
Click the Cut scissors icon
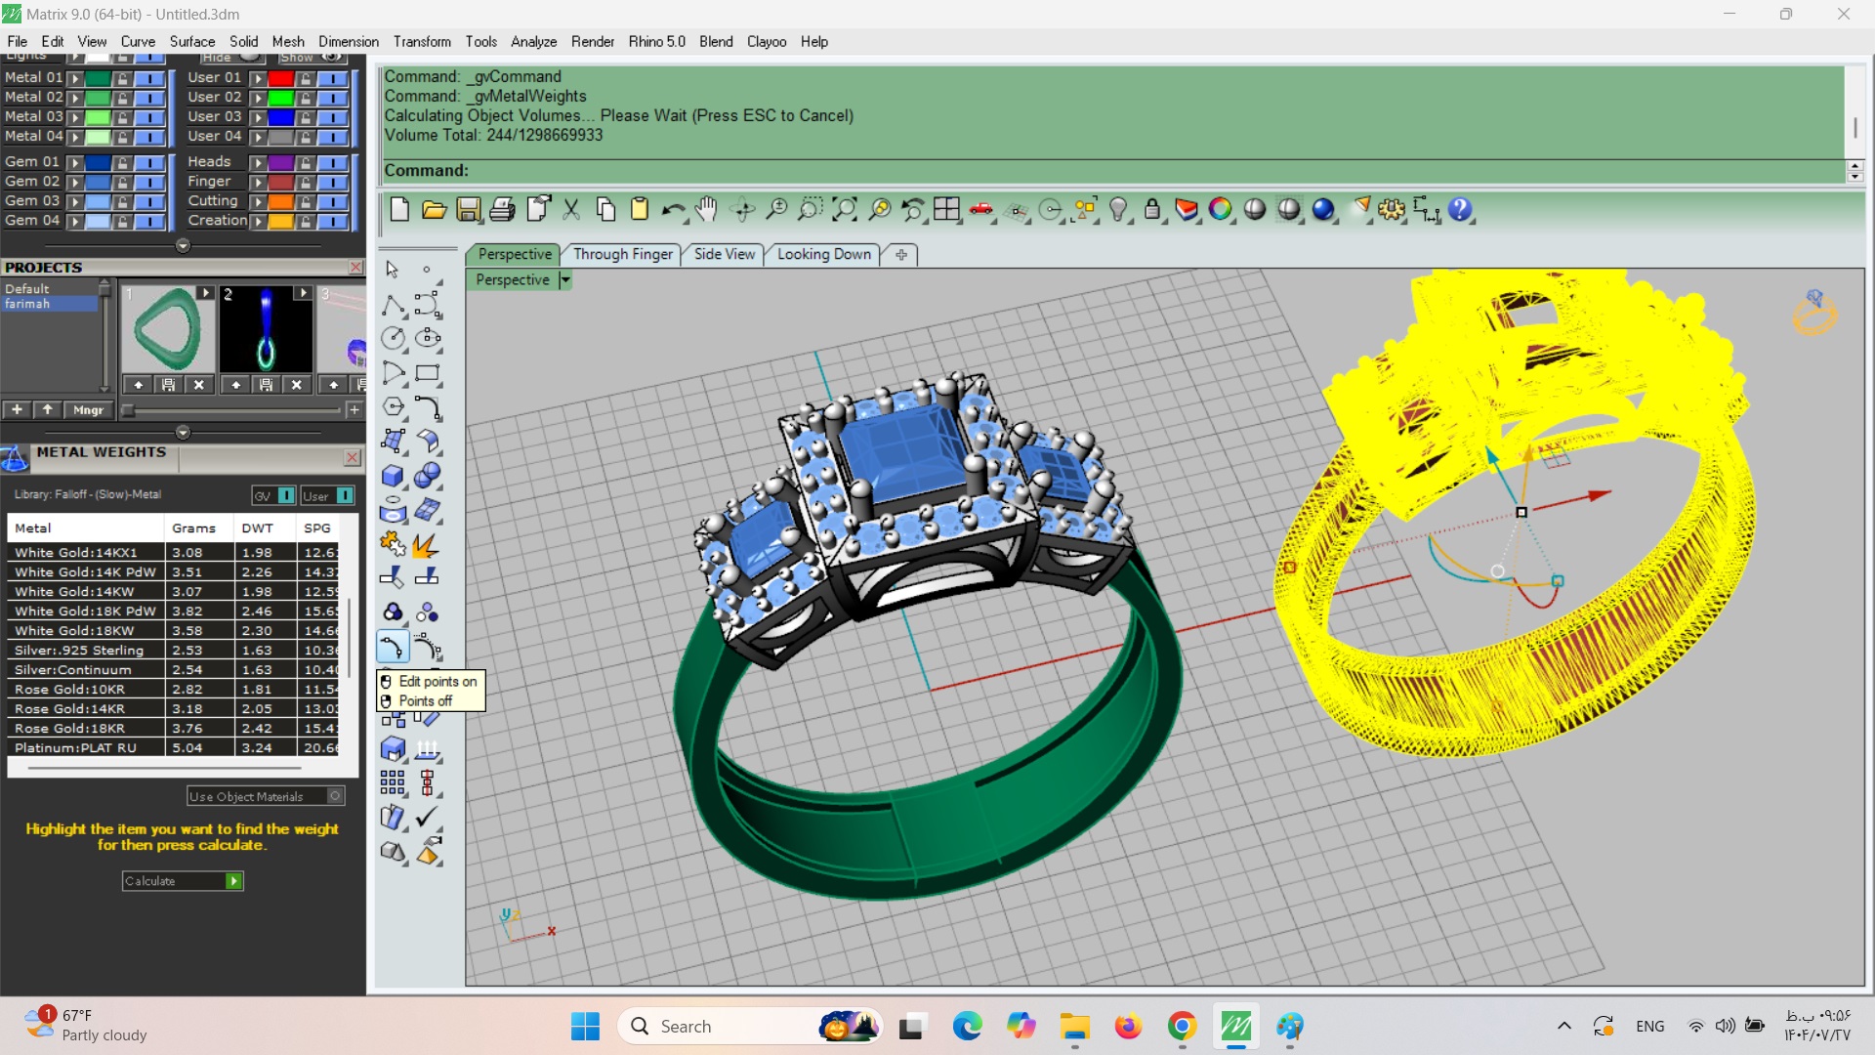click(x=571, y=209)
